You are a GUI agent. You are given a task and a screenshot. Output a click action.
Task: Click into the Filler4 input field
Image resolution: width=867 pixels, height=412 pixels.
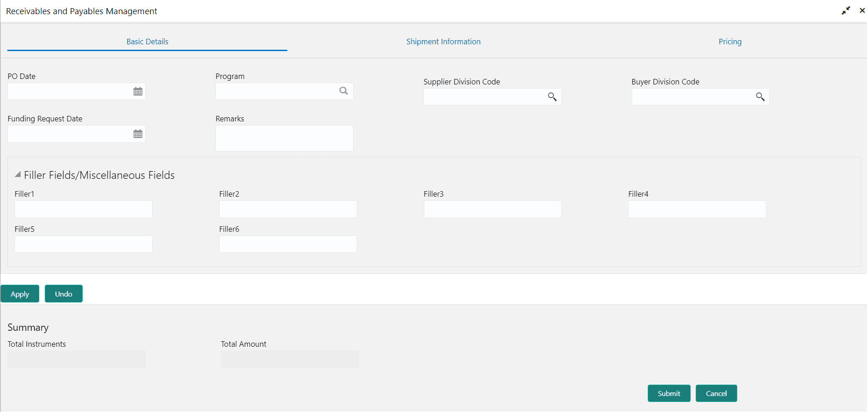pos(697,209)
